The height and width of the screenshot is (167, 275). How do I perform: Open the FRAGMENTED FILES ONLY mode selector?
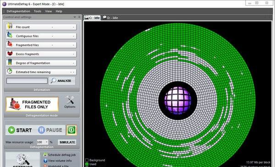pyautogui.click(x=32, y=104)
